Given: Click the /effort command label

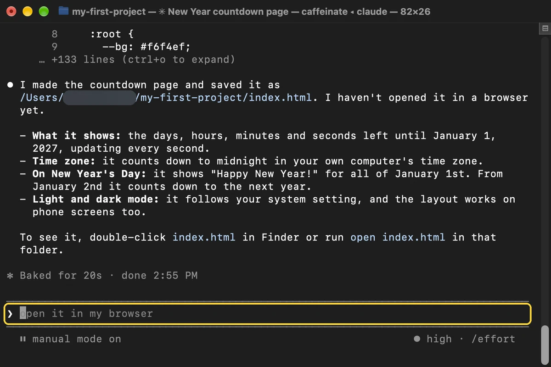Looking at the screenshot, I should [493, 339].
